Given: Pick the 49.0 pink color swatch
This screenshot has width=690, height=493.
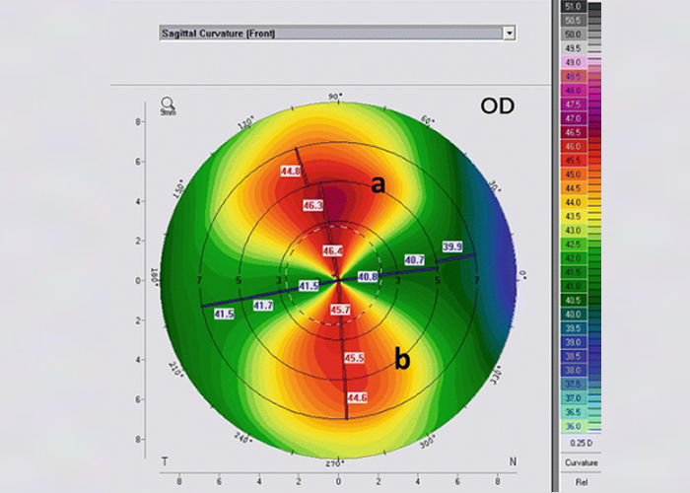Looking at the screenshot, I should (570, 61).
